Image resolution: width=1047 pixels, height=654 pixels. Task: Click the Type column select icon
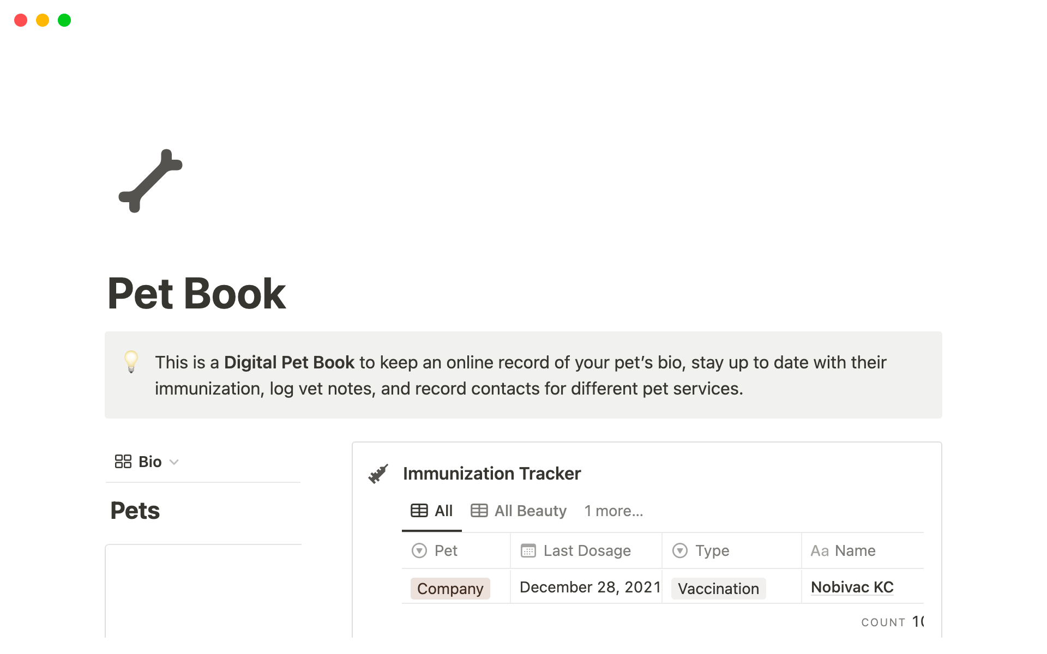679,550
